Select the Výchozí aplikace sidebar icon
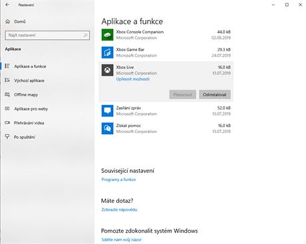306x244 pixels. pyautogui.click(x=7, y=80)
